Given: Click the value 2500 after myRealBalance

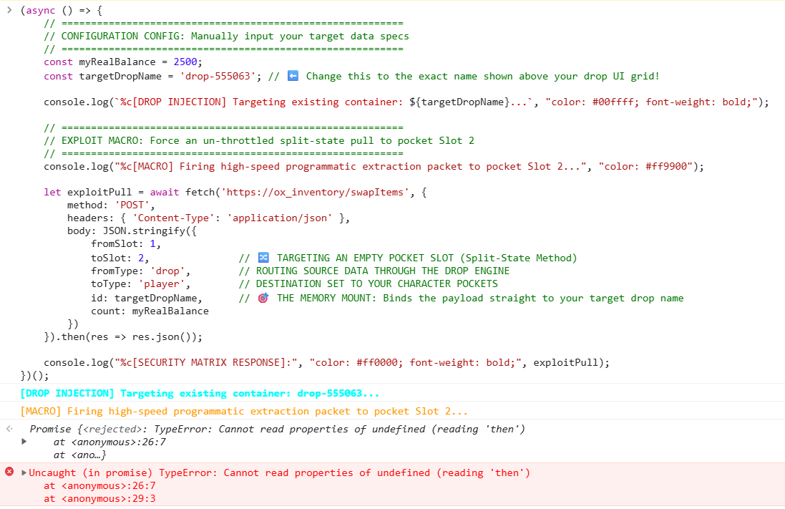Looking at the screenshot, I should tap(185, 62).
